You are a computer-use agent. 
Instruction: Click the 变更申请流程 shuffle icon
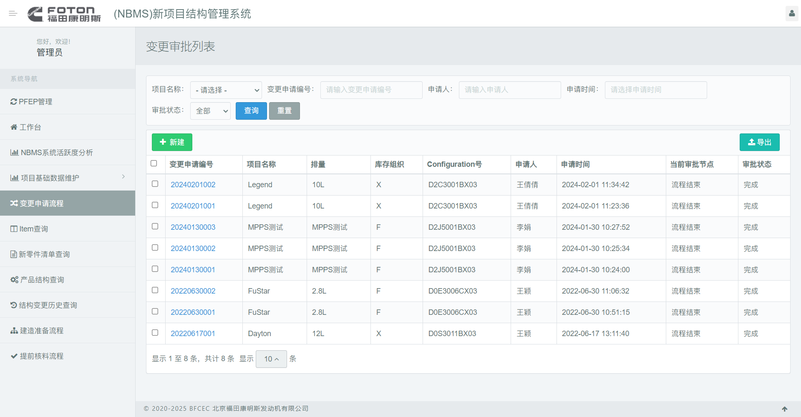(x=14, y=203)
